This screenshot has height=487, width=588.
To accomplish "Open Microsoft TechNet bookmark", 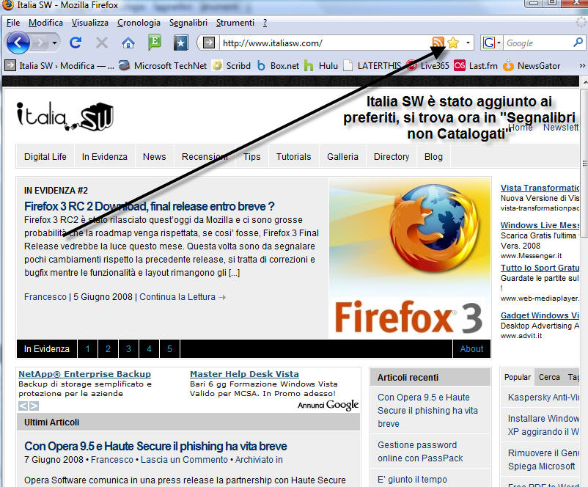I will [x=162, y=66].
